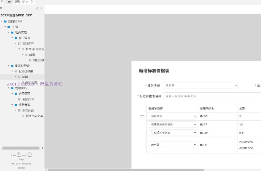
Task: Click the 40GP:300 amount value
Action: click(246, 148)
